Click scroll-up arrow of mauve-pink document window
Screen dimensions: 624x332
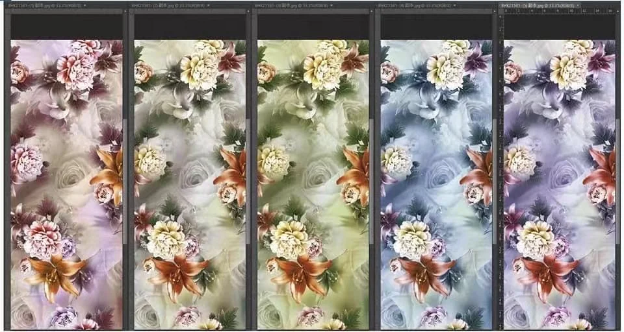point(125,12)
